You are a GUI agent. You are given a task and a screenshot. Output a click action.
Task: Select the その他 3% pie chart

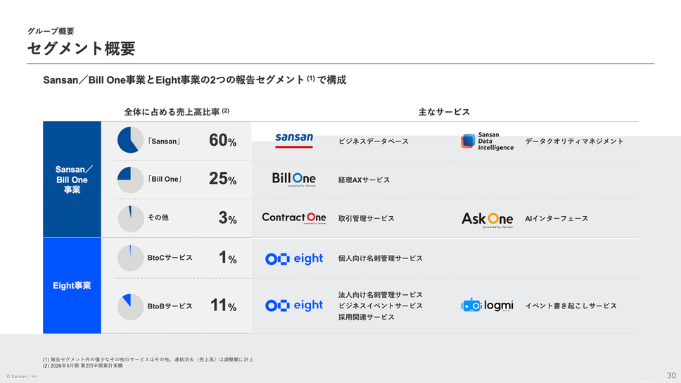[130, 218]
